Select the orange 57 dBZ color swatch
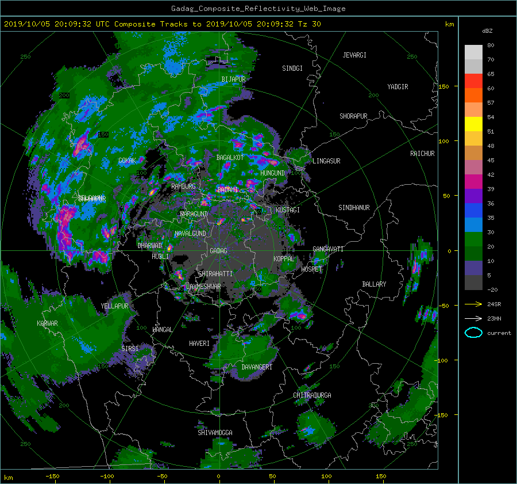Viewport: 517px width, 484px height. (x=473, y=96)
